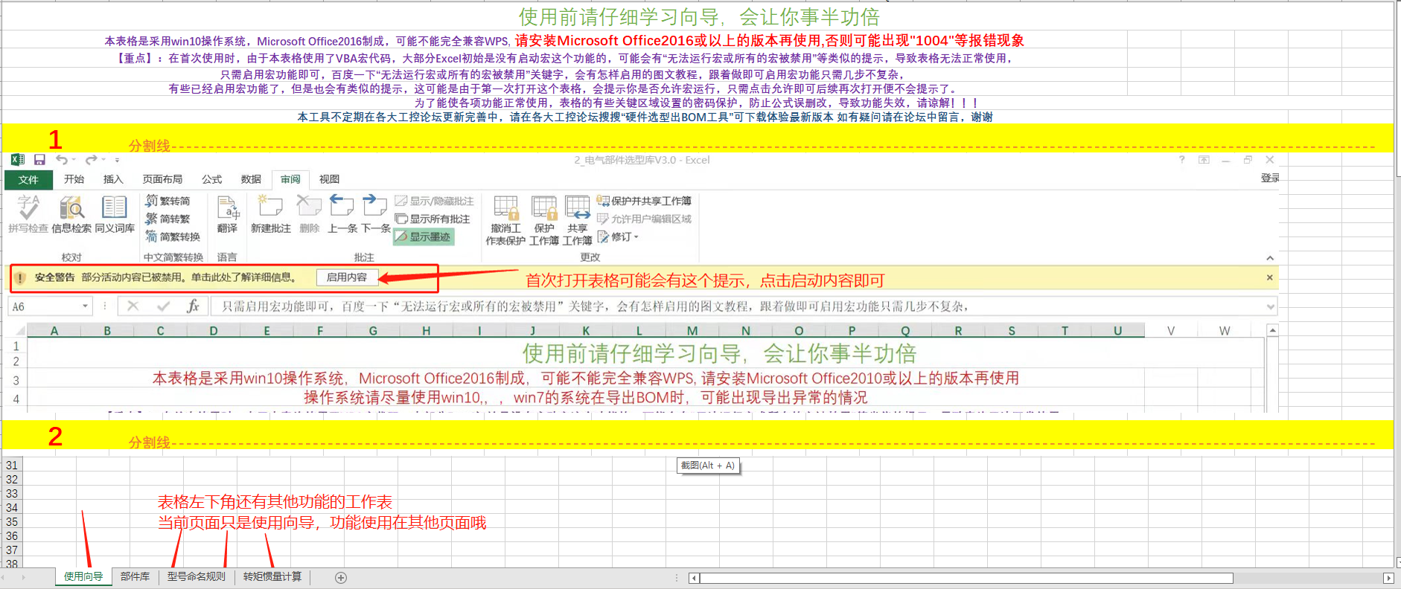Expand the 修订 track changes dropdown
Viewport: 1401px width, 589px height.
[x=636, y=237]
